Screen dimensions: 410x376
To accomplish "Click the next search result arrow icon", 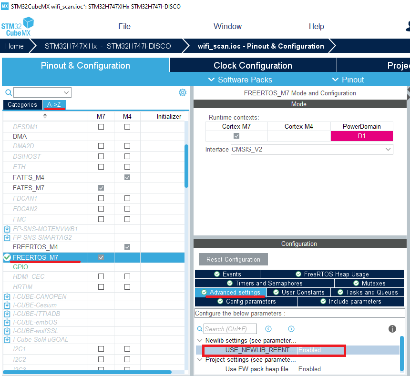I will click(x=291, y=329).
